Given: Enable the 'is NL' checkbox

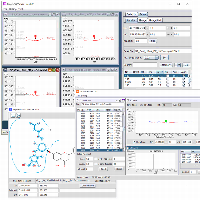Looking at the screenshot, I should (96, 159).
